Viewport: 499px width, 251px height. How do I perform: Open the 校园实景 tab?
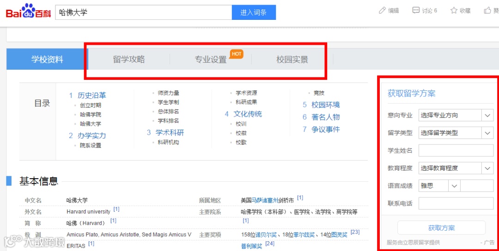(x=292, y=59)
